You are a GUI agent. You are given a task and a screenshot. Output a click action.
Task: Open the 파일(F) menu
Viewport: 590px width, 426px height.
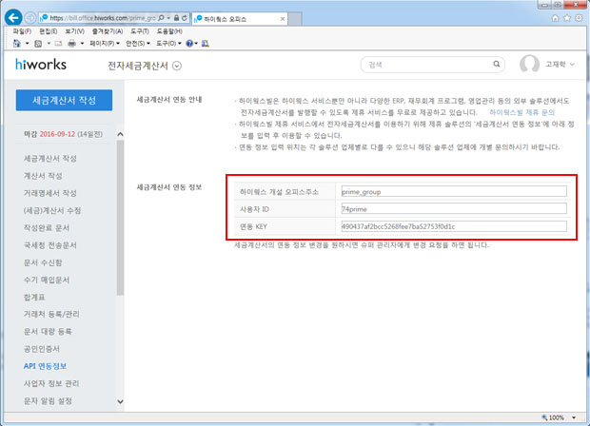[x=22, y=31]
